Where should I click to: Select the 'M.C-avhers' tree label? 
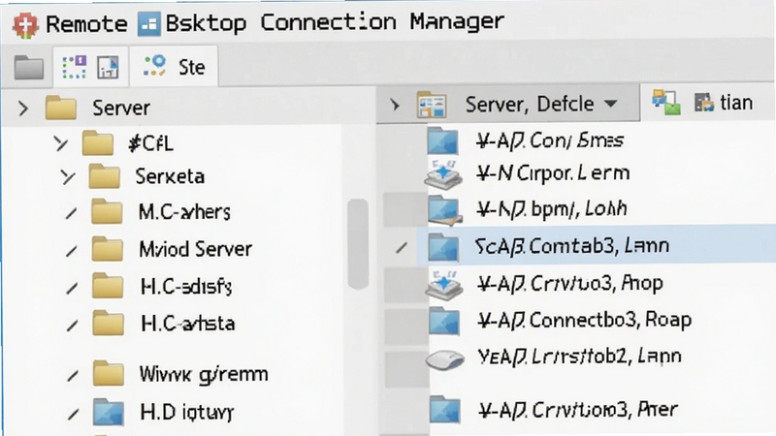coord(184,212)
